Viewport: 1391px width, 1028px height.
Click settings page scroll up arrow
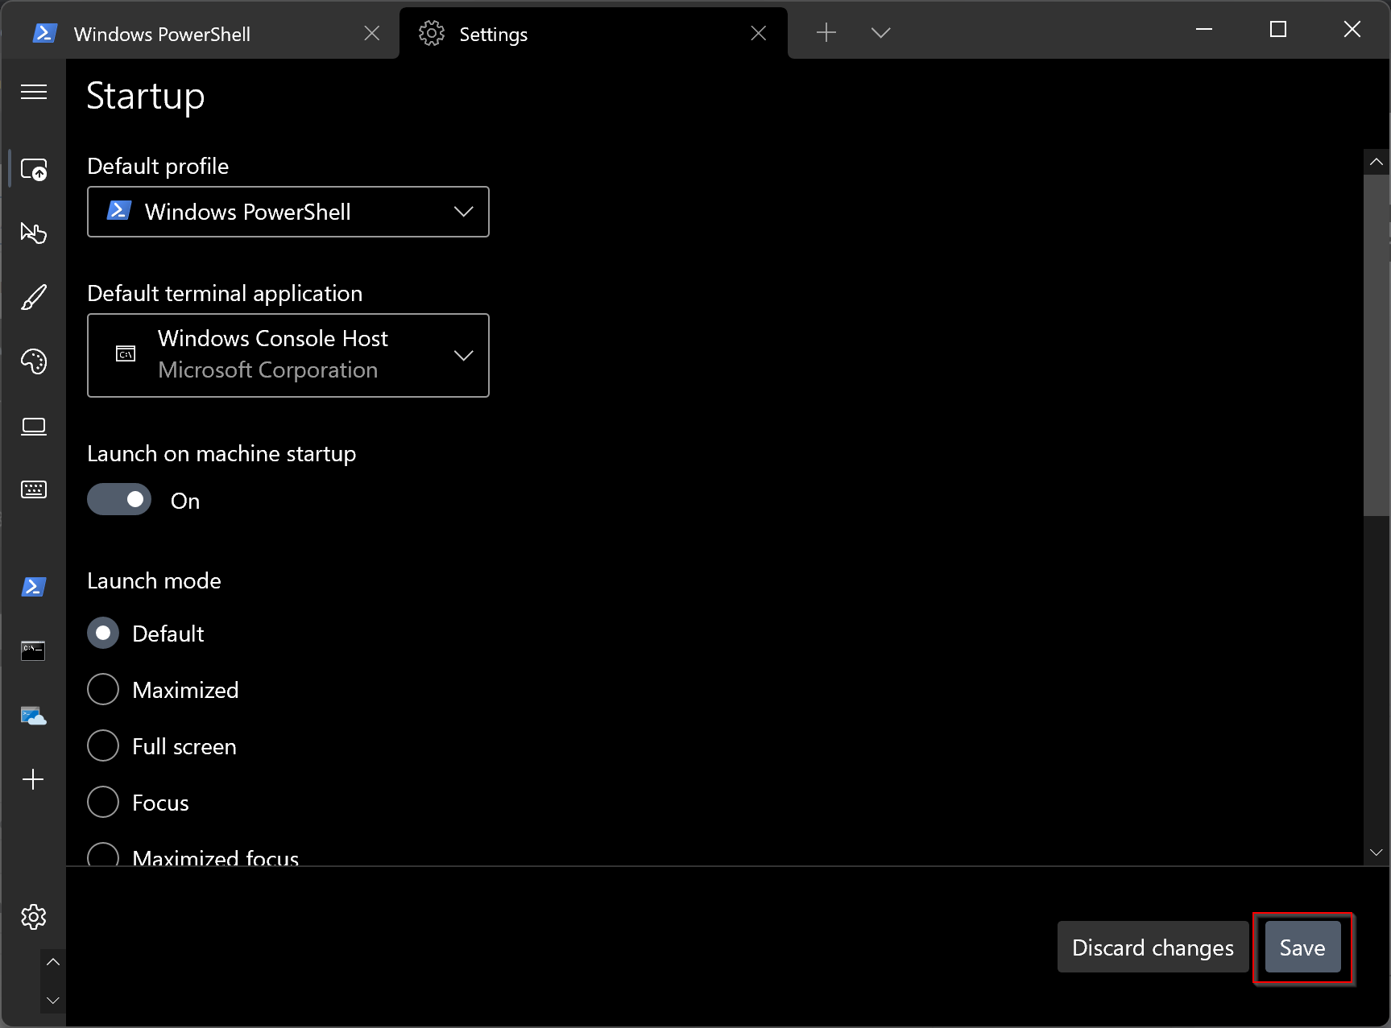1377,162
